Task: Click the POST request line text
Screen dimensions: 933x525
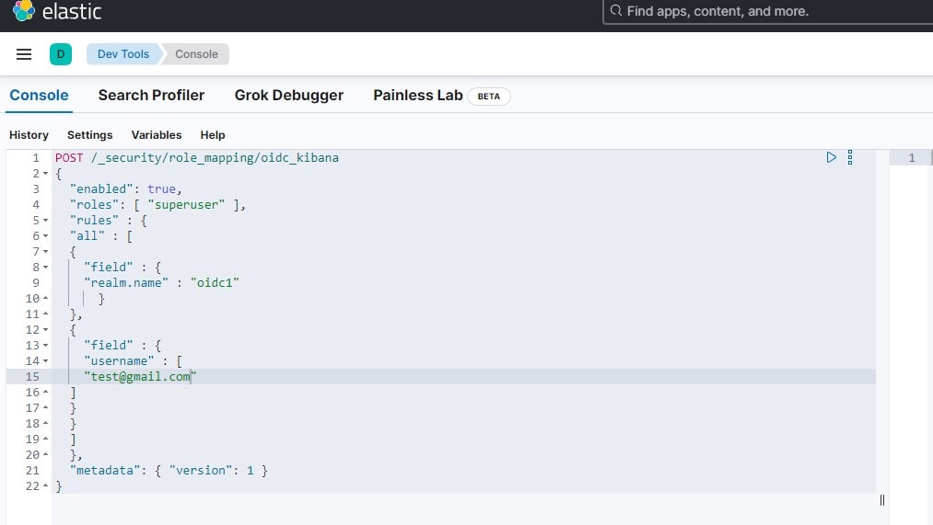Action: point(197,157)
